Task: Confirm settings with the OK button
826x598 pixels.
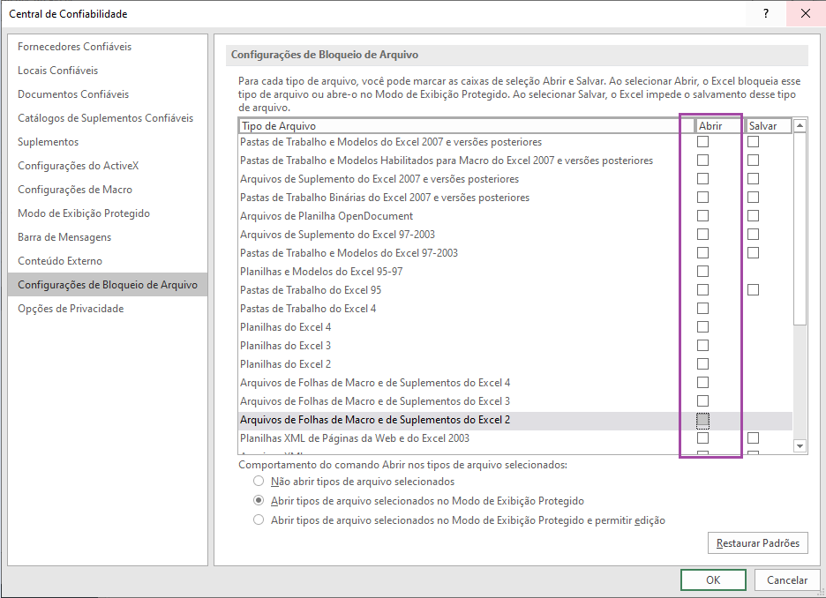Action: [x=713, y=580]
